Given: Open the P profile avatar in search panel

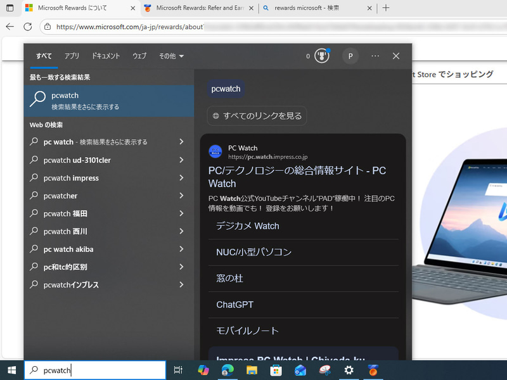Looking at the screenshot, I should click(350, 56).
